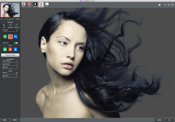Screen dimensions: 175x122
Task: Select the hand pan tool
Action: (10, 19)
